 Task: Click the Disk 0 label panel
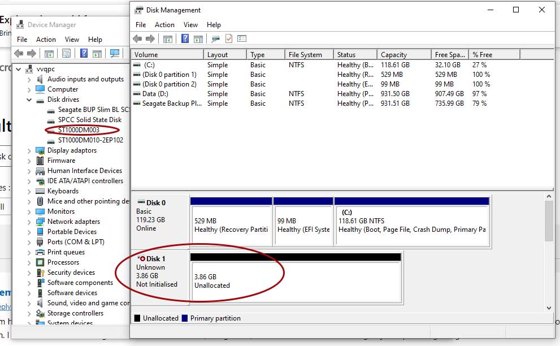tap(160, 221)
